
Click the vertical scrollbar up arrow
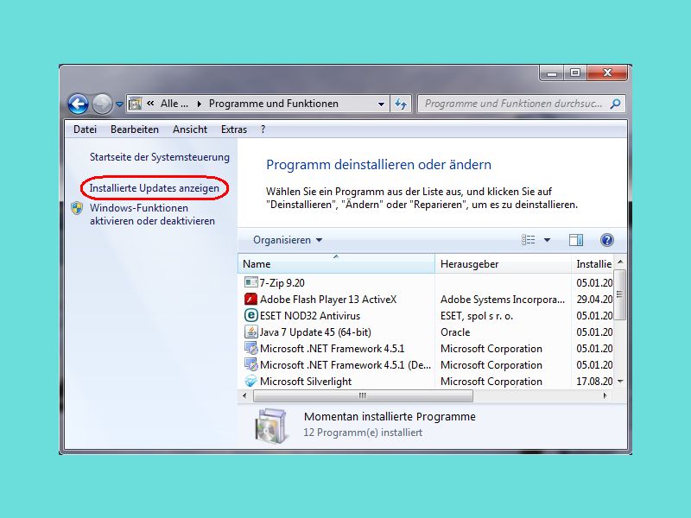click(620, 262)
